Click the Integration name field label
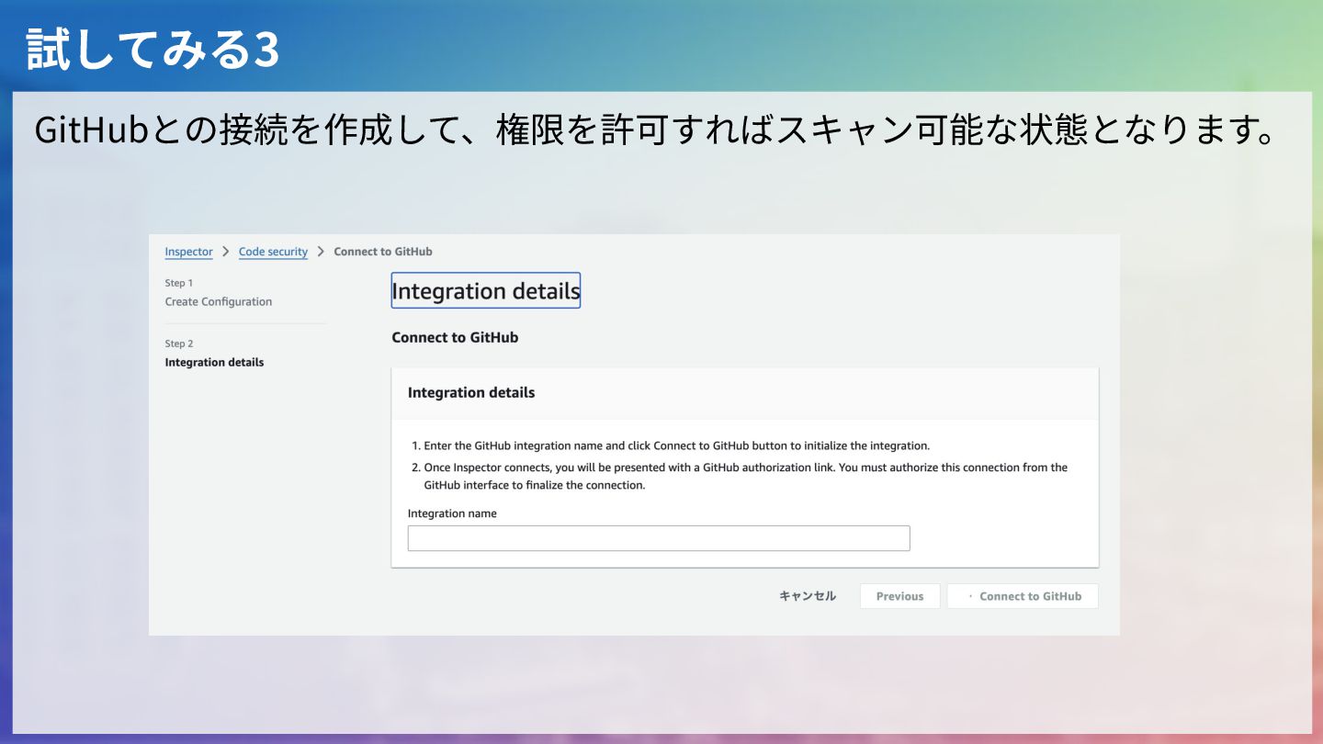The height and width of the screenshot is (744, 1323). point(452,513)
